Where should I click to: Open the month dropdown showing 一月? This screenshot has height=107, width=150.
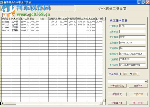(x=13, y=15)
